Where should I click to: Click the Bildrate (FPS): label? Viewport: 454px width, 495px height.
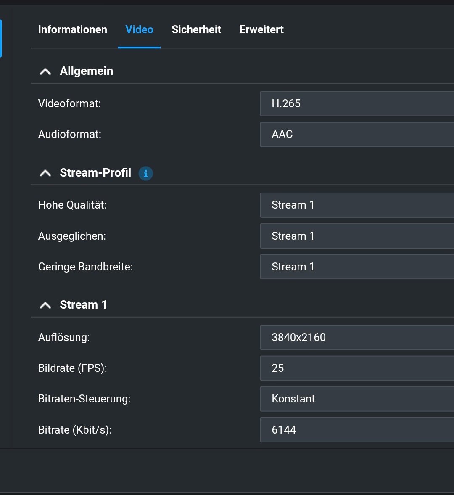click(x=73, y=368)
